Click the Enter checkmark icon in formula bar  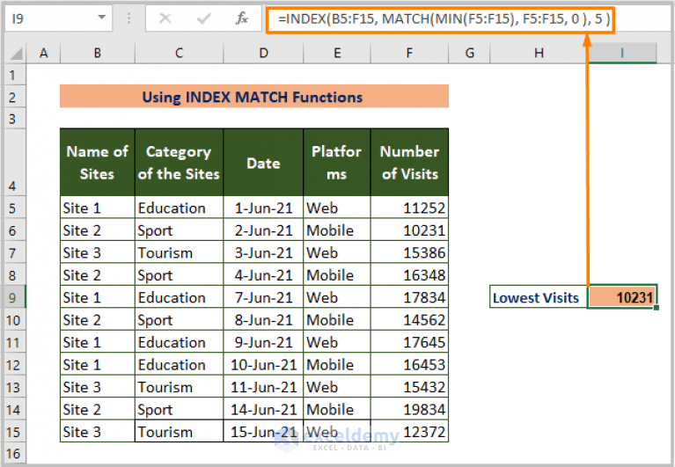point(203,18)
